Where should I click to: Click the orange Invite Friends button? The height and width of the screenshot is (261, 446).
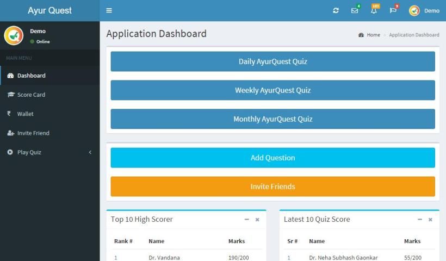pos(272,187)
